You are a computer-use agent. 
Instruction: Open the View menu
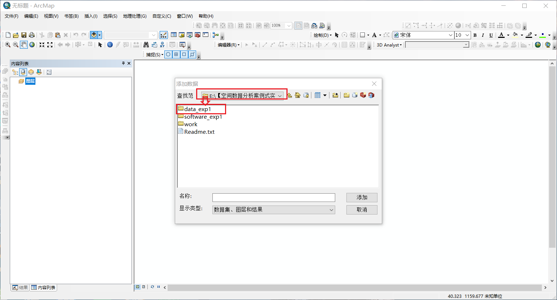point(51,16)
